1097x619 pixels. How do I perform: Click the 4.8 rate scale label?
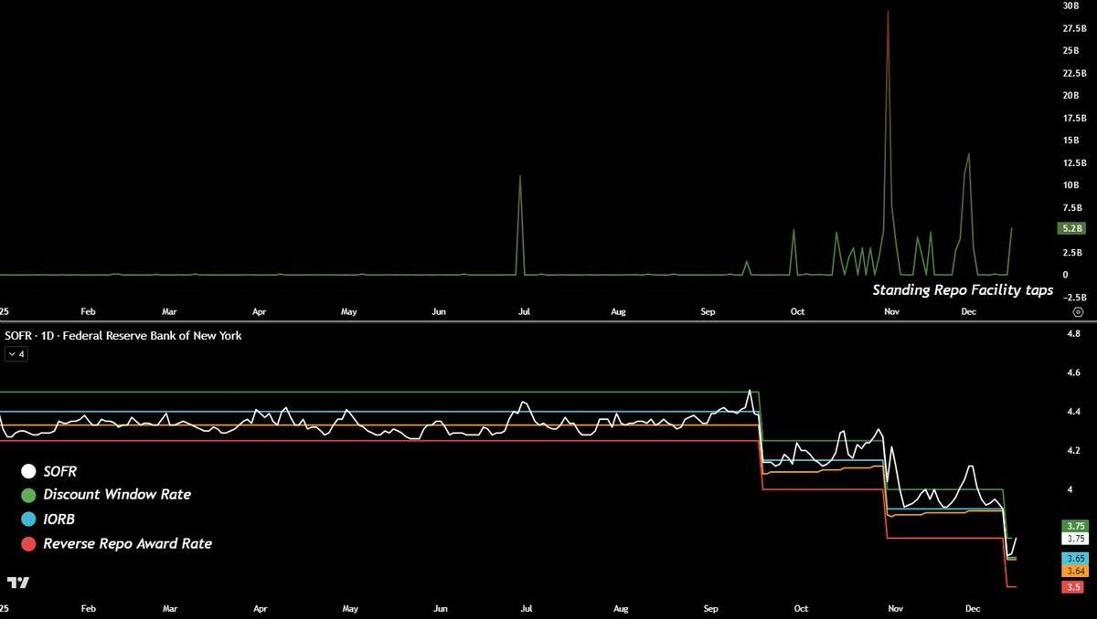click(x=1073, y=334)
